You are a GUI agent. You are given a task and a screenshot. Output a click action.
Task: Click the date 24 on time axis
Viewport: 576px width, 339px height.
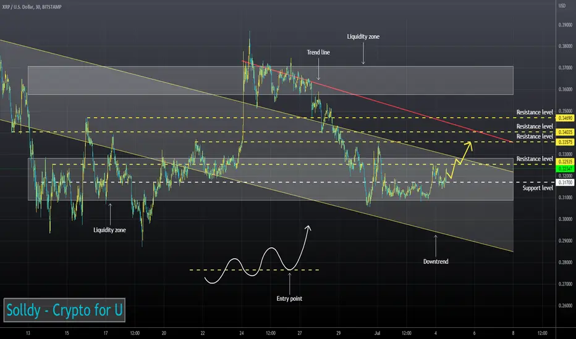[242, 333]
